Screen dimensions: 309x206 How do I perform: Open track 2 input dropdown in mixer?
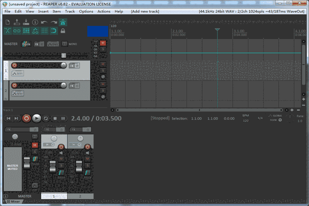[76, 145]
